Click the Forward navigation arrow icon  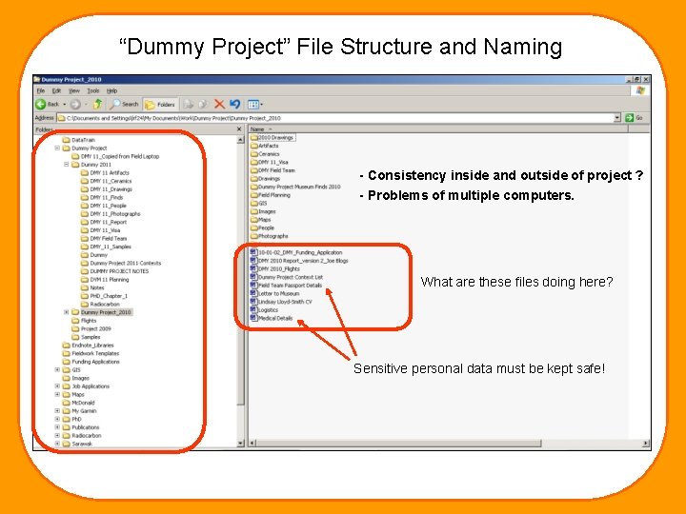click(x=75, y=104)
